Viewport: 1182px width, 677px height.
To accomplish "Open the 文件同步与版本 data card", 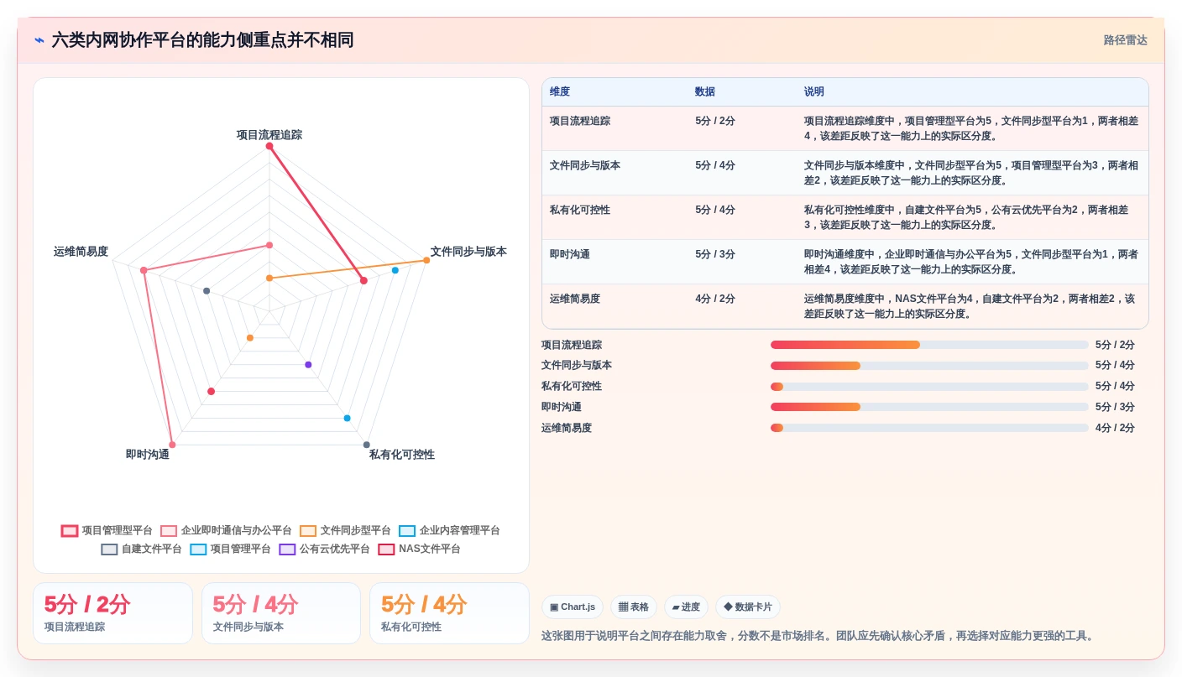I will click(x=281, y=613).
